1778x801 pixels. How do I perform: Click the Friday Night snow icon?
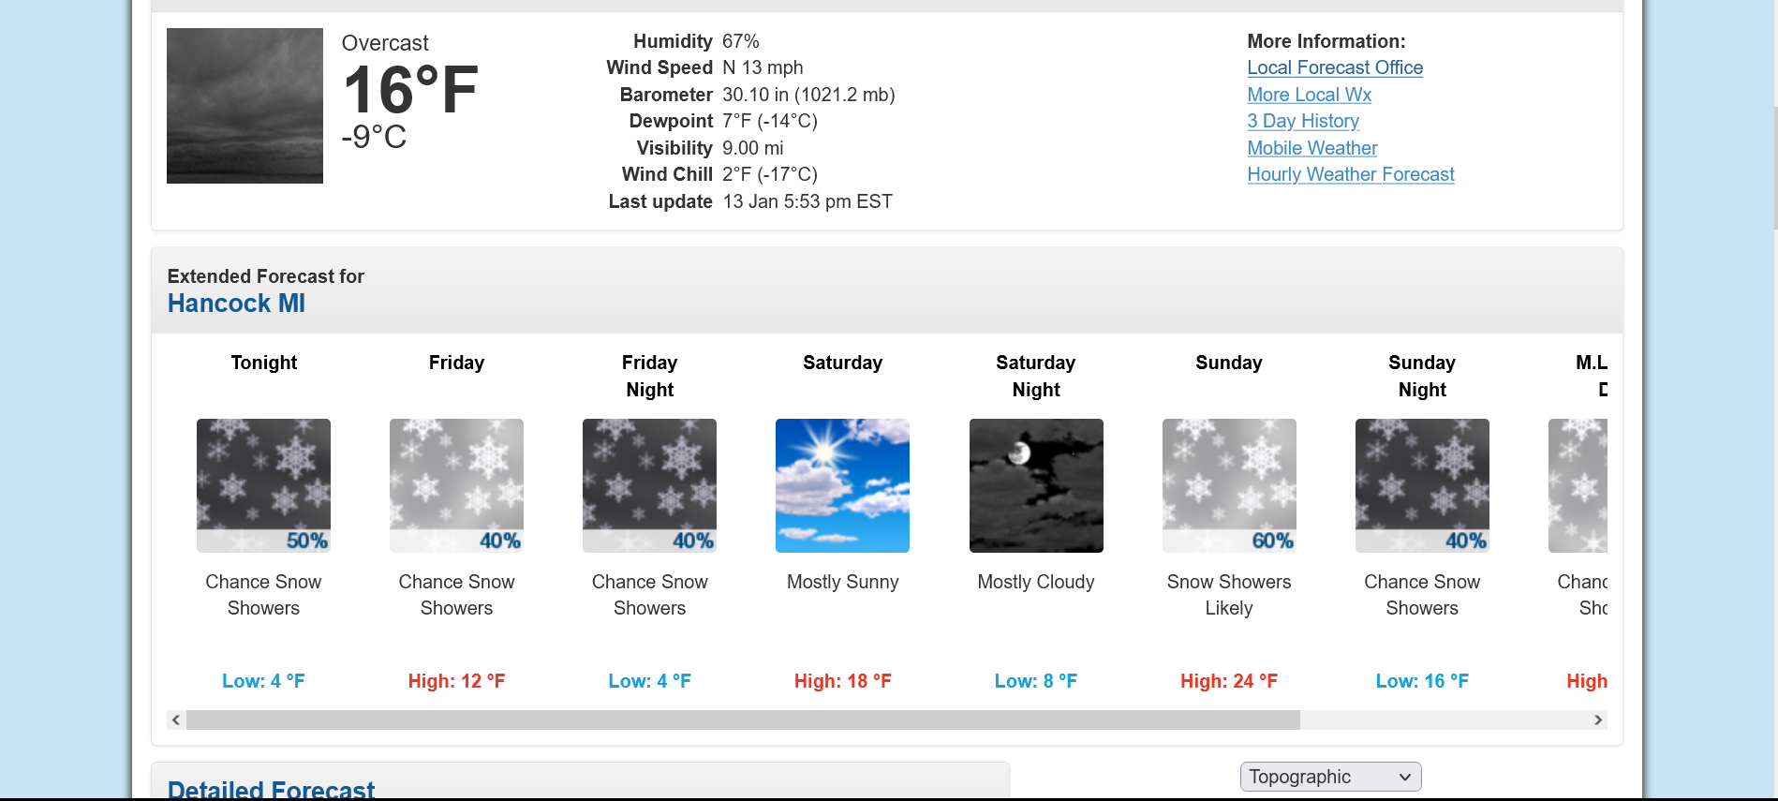point(649,485)
